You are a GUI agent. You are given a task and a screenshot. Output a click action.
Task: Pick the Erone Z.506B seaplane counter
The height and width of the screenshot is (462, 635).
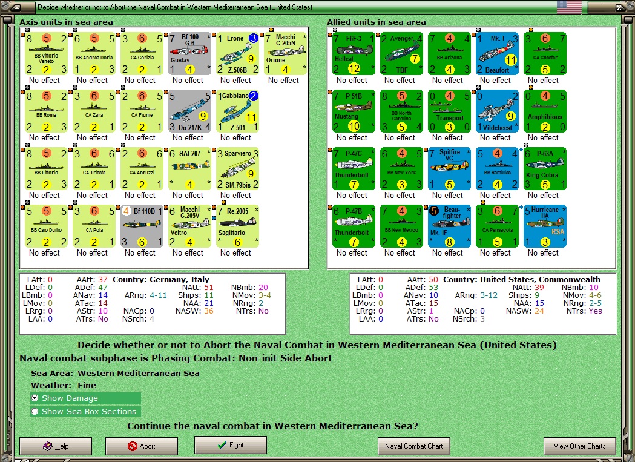(x=238, y=53)
